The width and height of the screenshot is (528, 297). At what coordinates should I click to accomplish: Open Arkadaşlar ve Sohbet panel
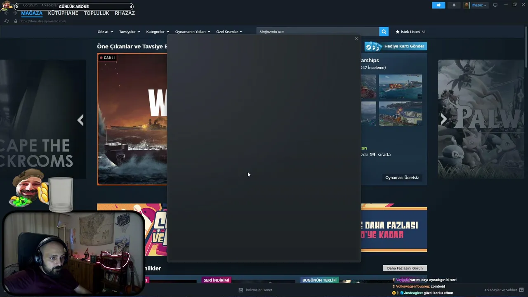click(x=504, y=290)
